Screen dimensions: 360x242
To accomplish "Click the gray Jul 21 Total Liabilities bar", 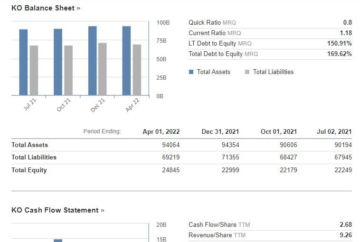I will pos(34,70).
